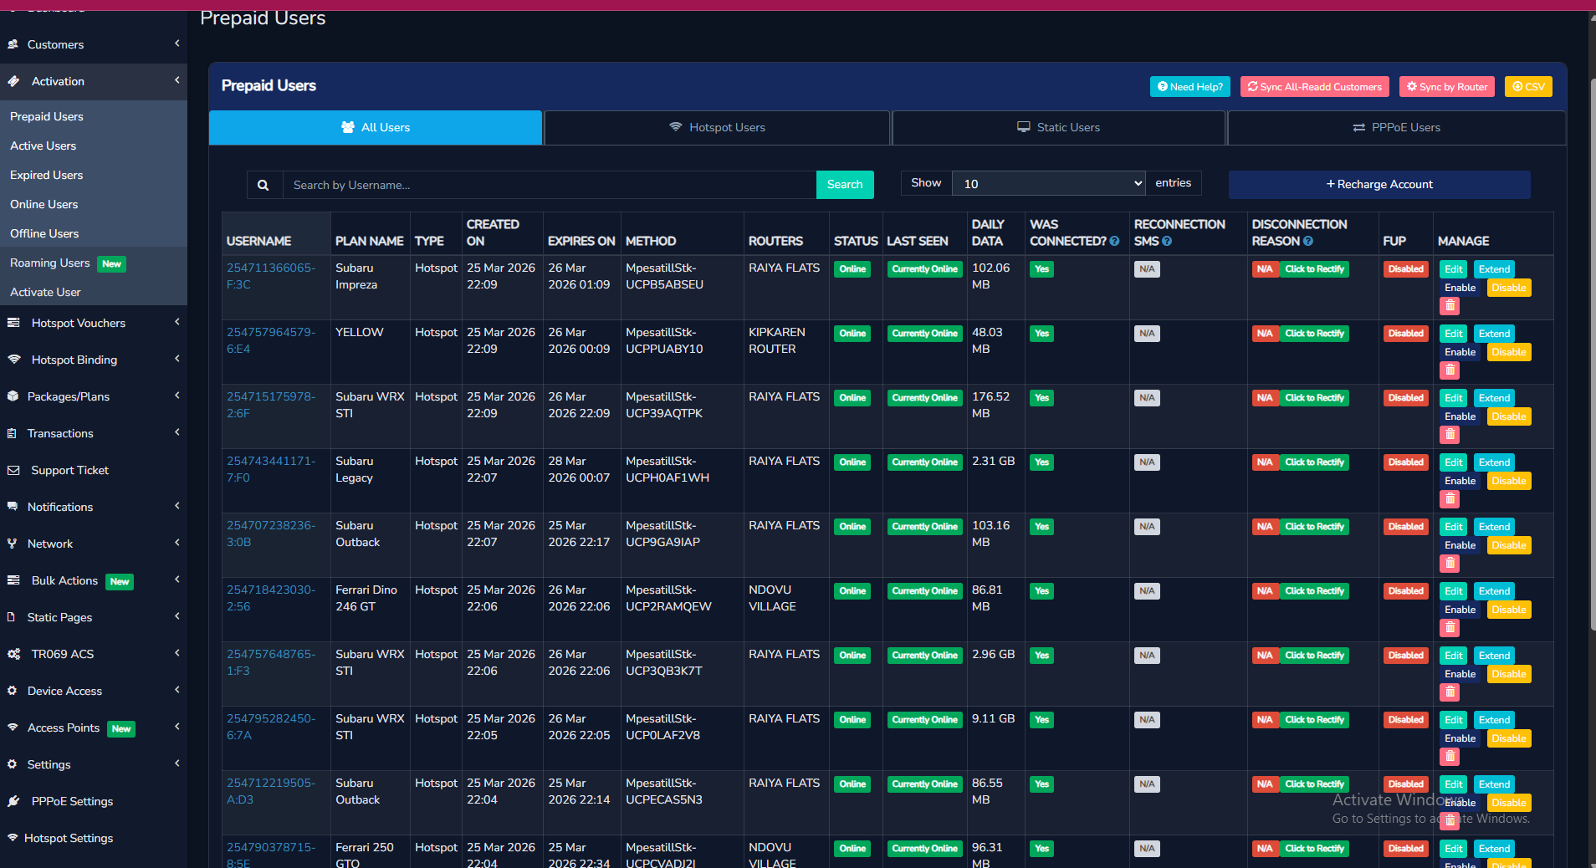Click the trash icon for user 254711366065-F:3C

[x=1450, y=305]
